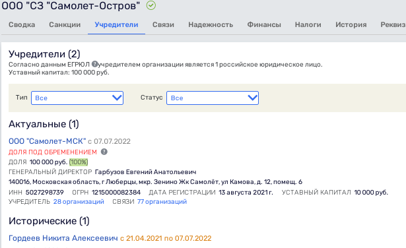Click help icon next to ДОЛЯ ПОД ОБРЕМЕНЕНИЕМ

pyautogui.click(x=104, y=152)
